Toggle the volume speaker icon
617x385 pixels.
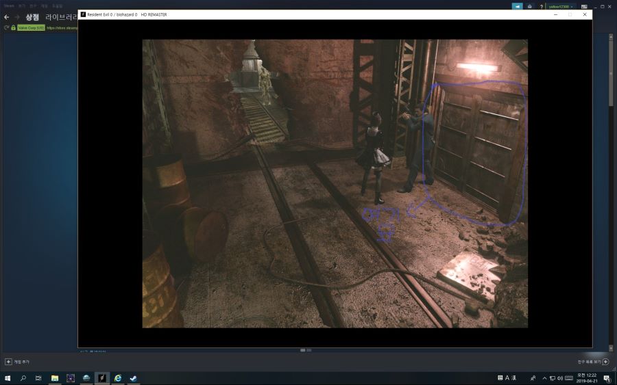click(x=560, y=378)
